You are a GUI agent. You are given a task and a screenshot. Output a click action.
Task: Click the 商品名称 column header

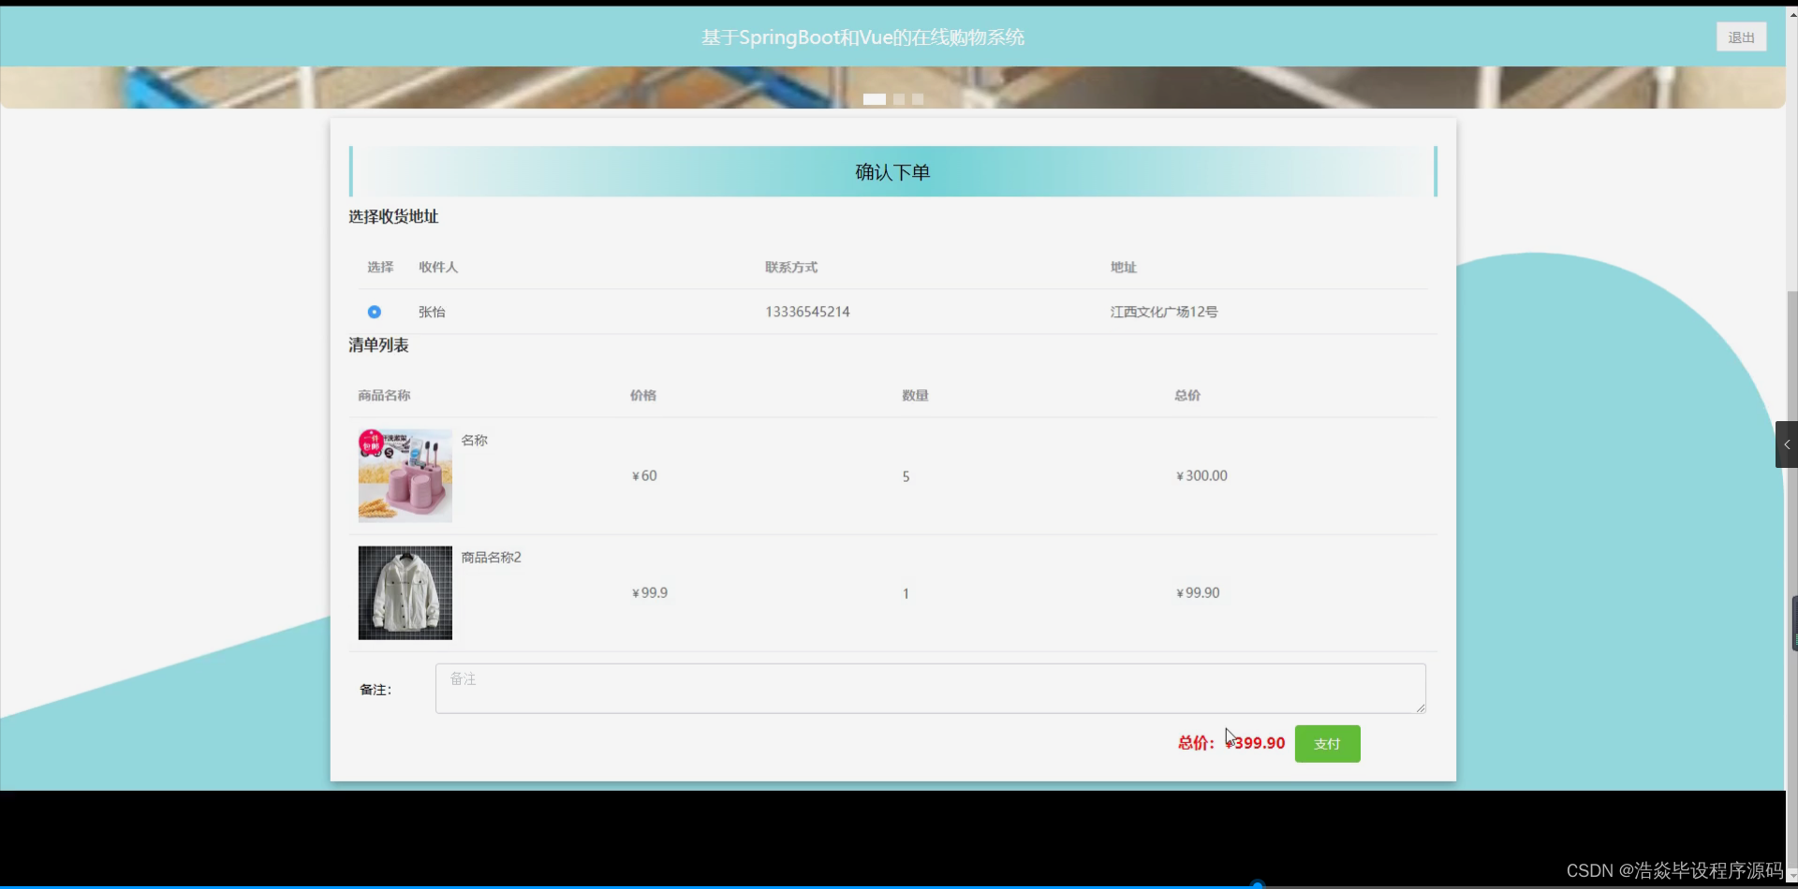382,395
